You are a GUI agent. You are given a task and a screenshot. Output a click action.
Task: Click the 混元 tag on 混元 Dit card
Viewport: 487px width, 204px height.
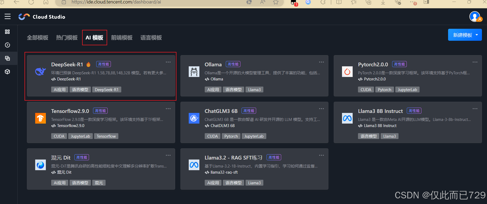pos(99,183)
